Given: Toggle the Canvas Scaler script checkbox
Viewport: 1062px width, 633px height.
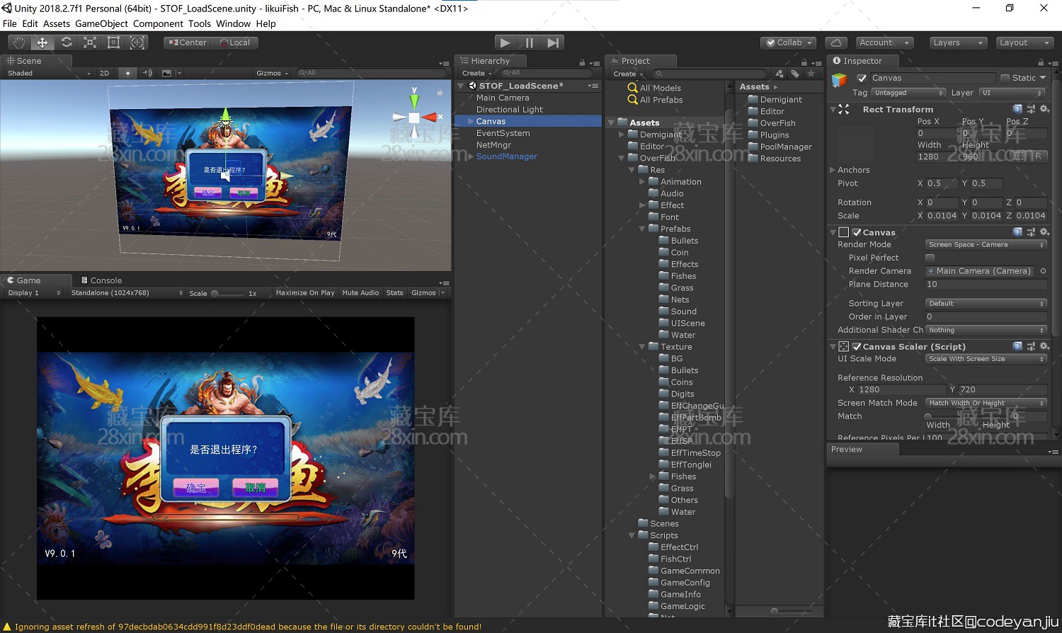Looking at the screenshot, I should click(857, 347).
